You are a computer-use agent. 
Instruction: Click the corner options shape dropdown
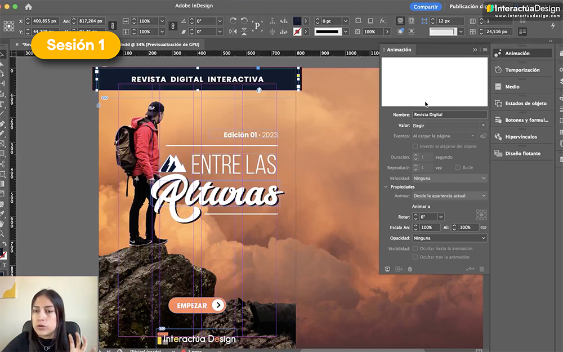[461, 32]
